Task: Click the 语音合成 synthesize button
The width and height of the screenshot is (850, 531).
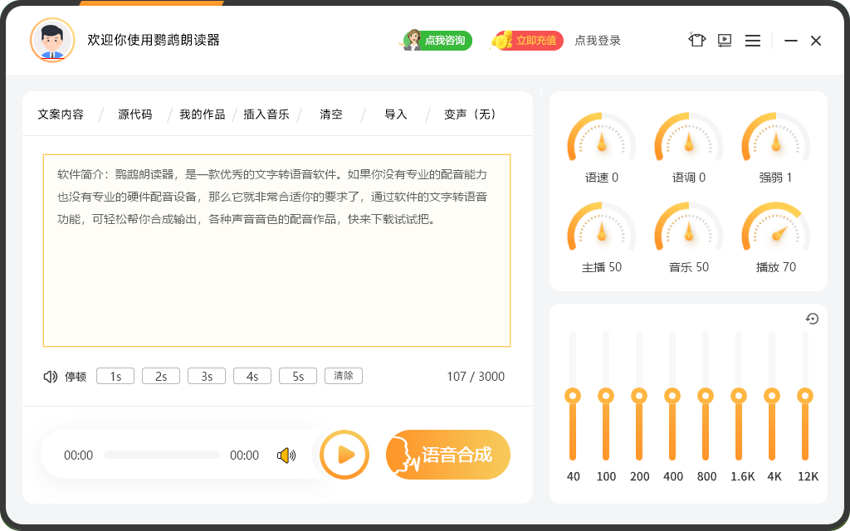Action: [x=448, y=455]
